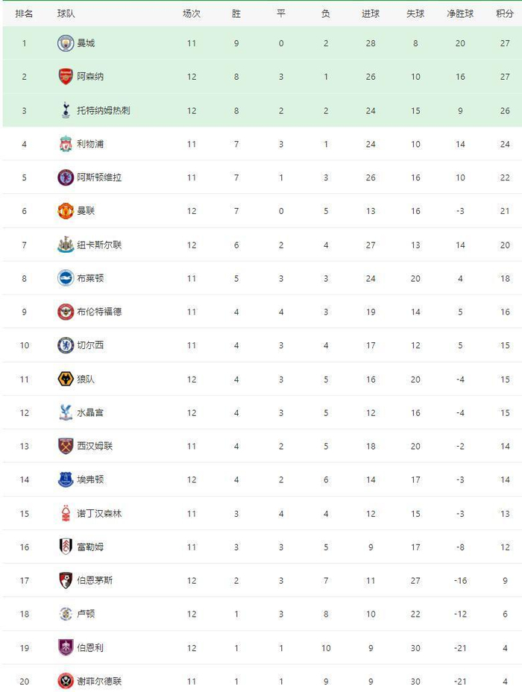This screenshot has height=692, width=522.
Task: Click the Wolves club crest icon
Action: pyautogui.click(x=66, y=379)
